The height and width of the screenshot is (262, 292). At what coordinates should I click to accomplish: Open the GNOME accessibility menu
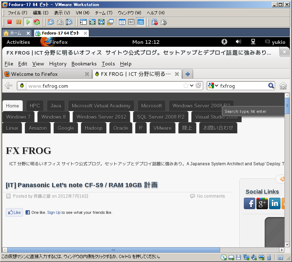click(x=225, y=42)
